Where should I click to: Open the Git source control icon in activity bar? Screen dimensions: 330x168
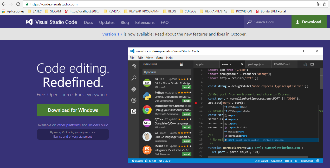(134, 89)
